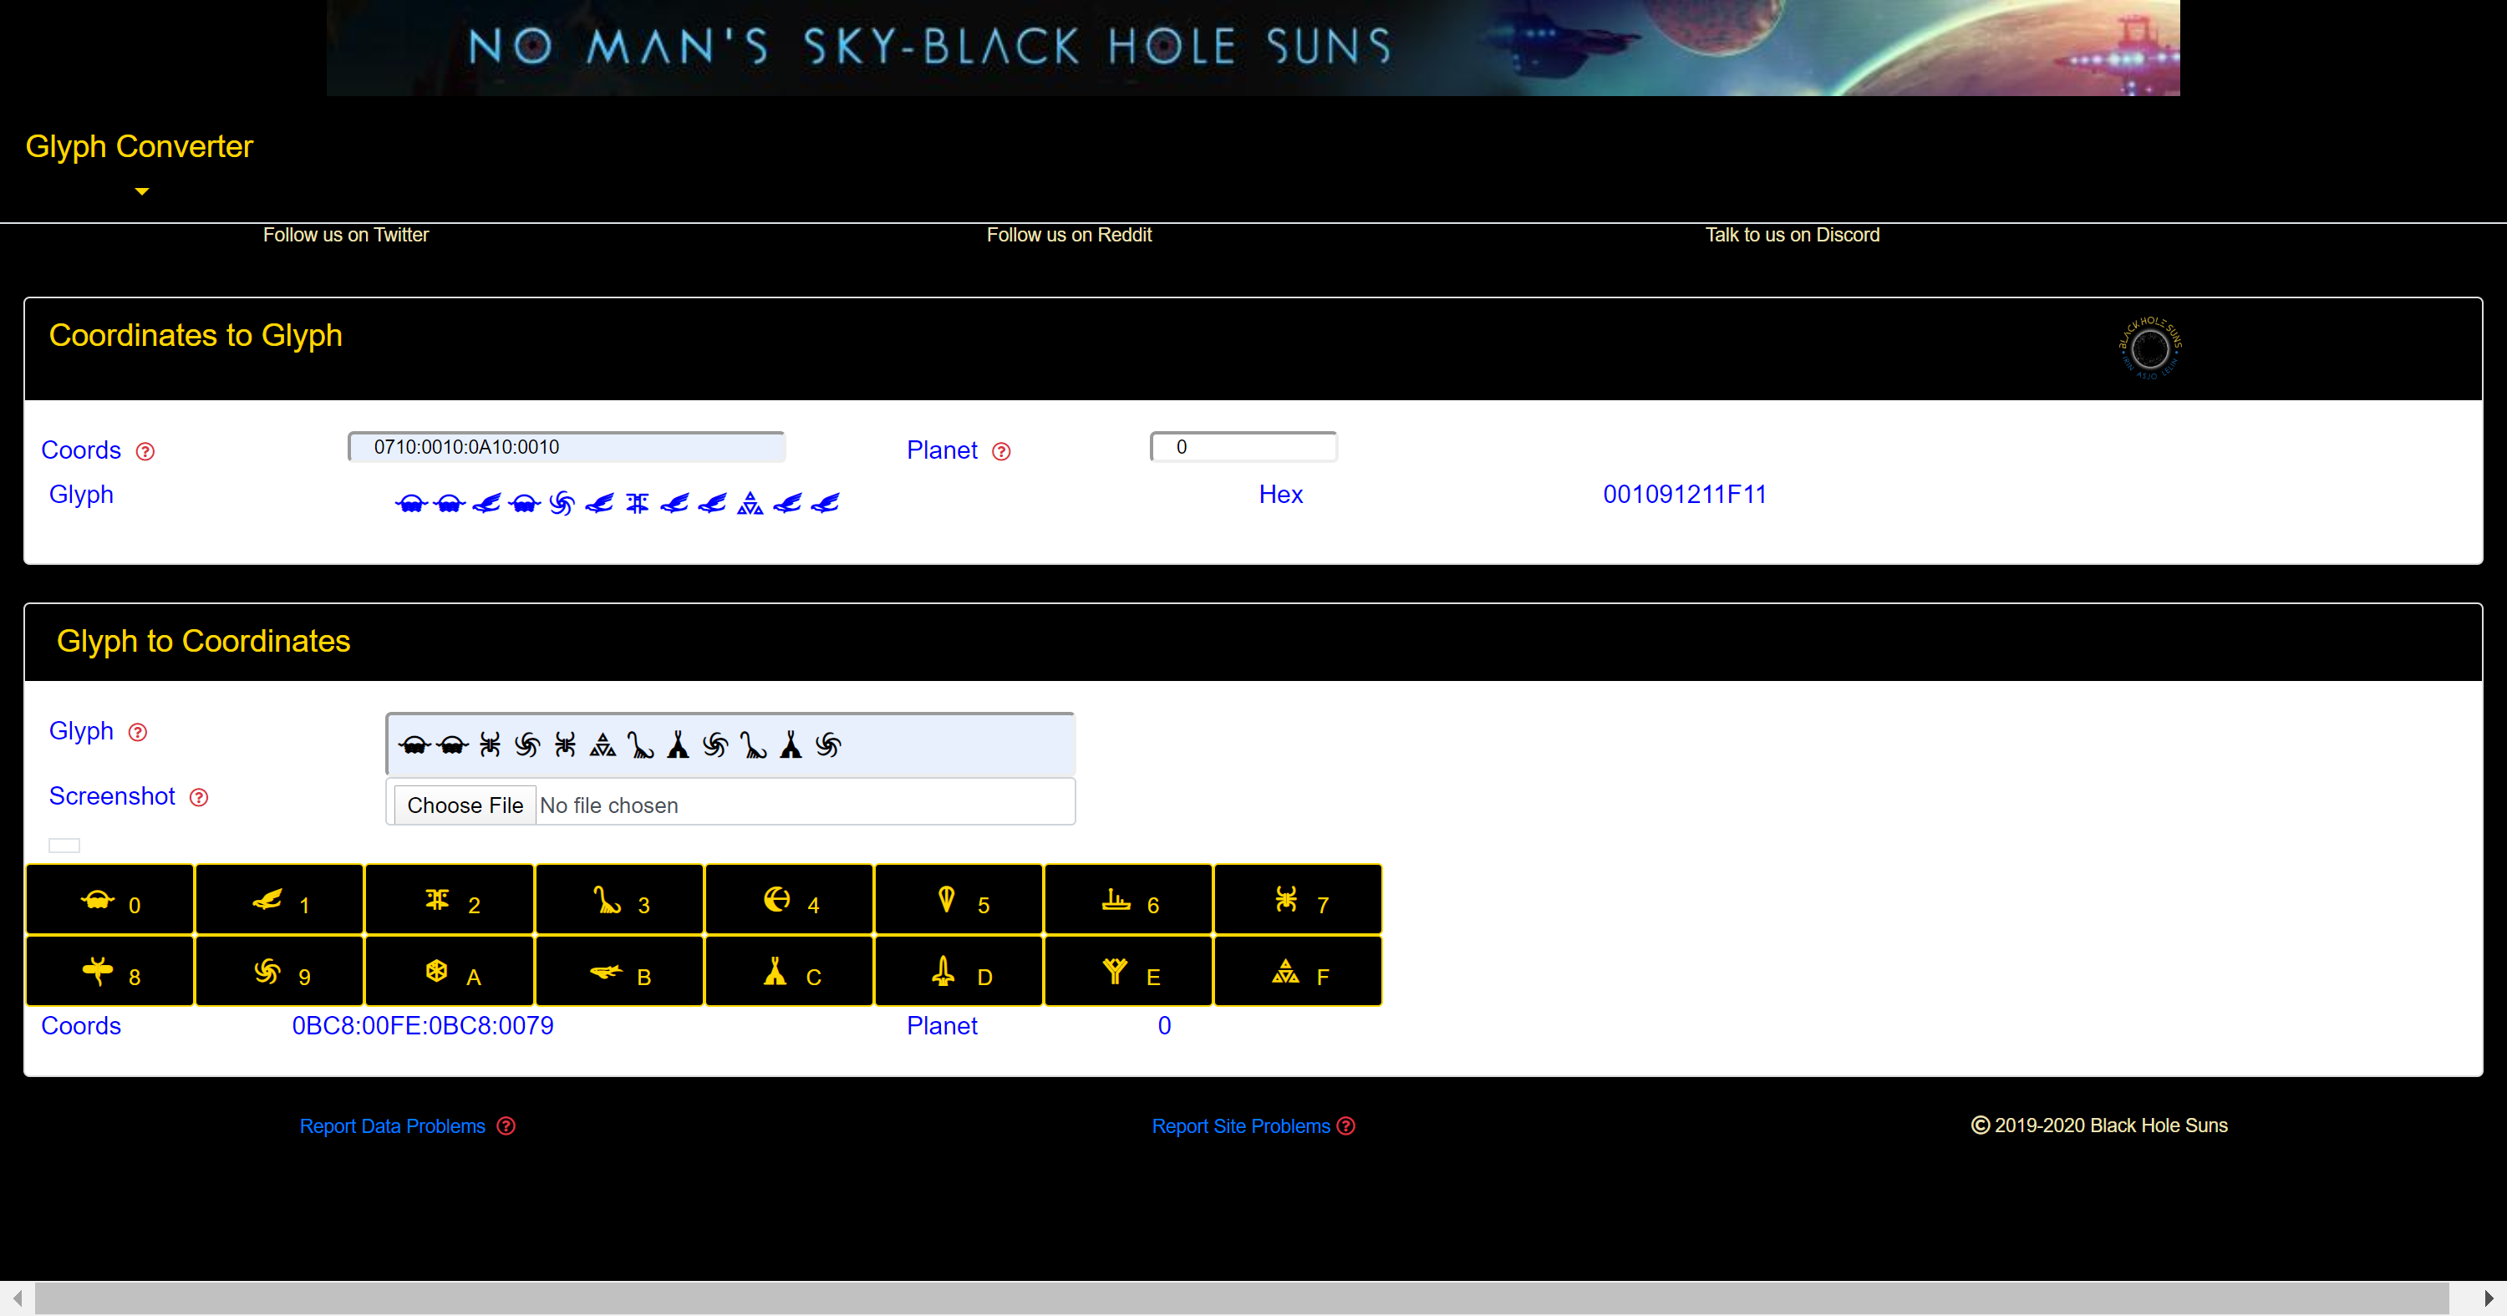Click the Planet number input box
The width and height of the screenshot is (2507, 1316).
click(1243, 447)
